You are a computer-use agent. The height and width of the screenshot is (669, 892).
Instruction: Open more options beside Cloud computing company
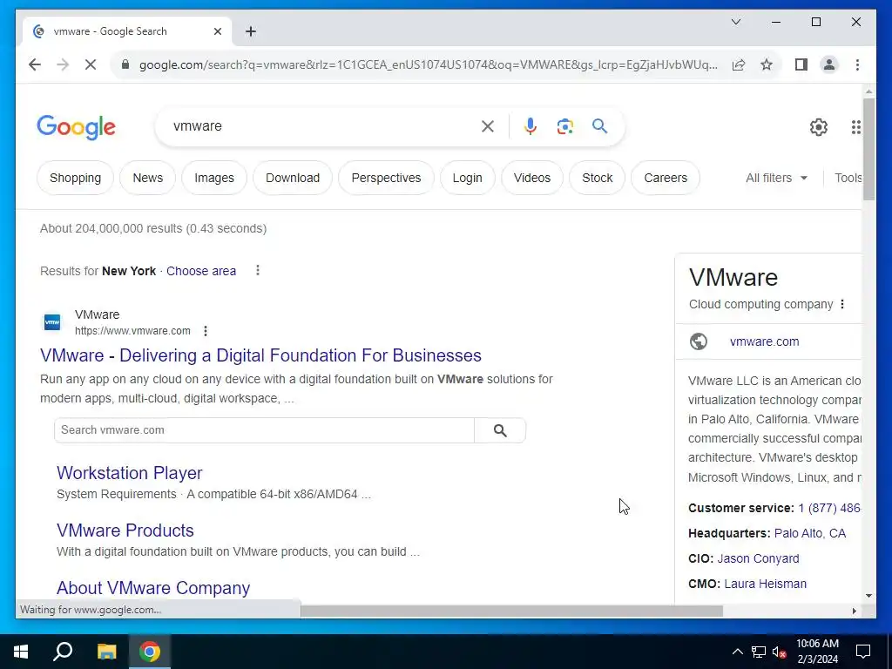(x=842, y=304)
